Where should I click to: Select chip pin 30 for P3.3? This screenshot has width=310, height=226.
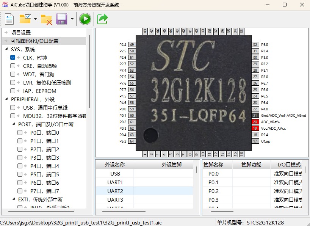255,57
